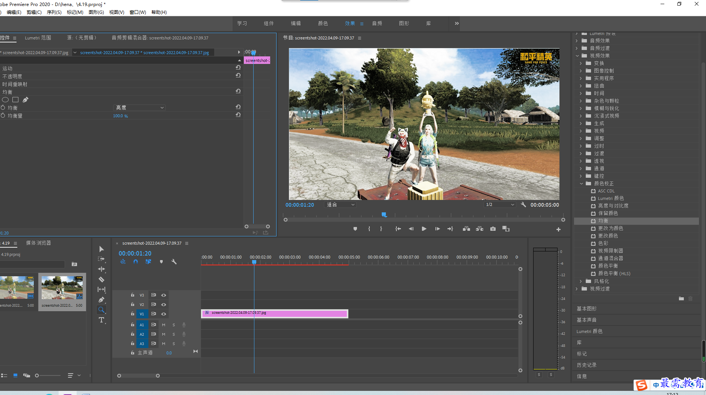Open timeline display settings wrench
This screenshot has width=706, height=395.
[174, 262]
